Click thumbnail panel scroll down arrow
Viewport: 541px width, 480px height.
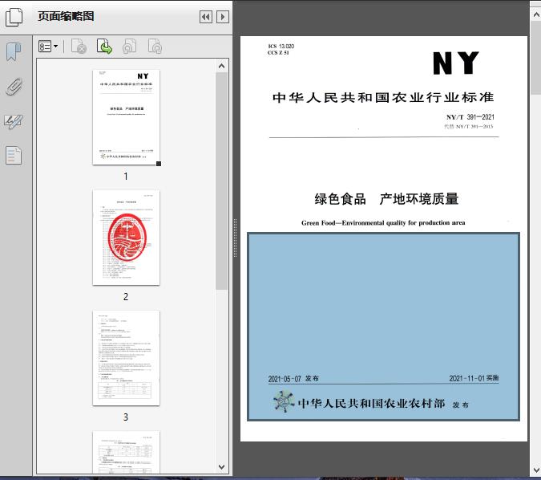pyautogui.click(x=221, y=467)
